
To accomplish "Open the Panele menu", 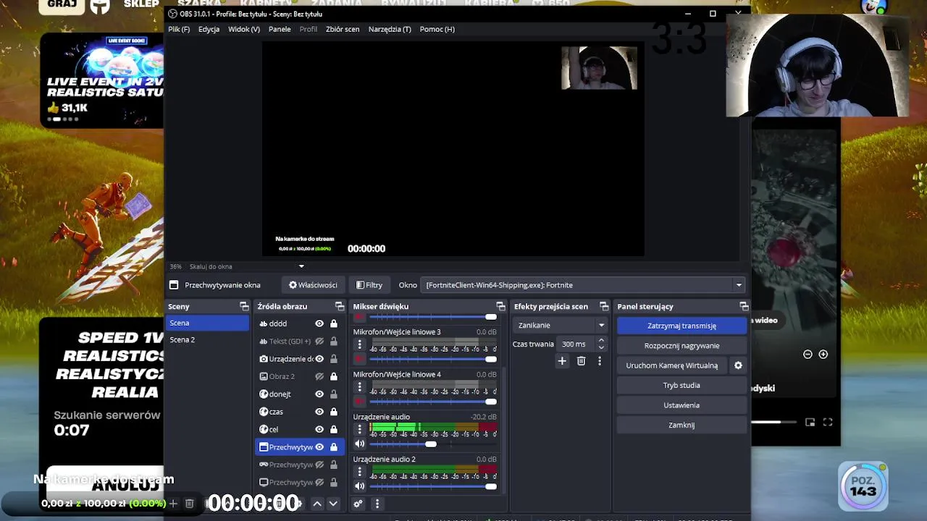I will [x=280, y=29].
